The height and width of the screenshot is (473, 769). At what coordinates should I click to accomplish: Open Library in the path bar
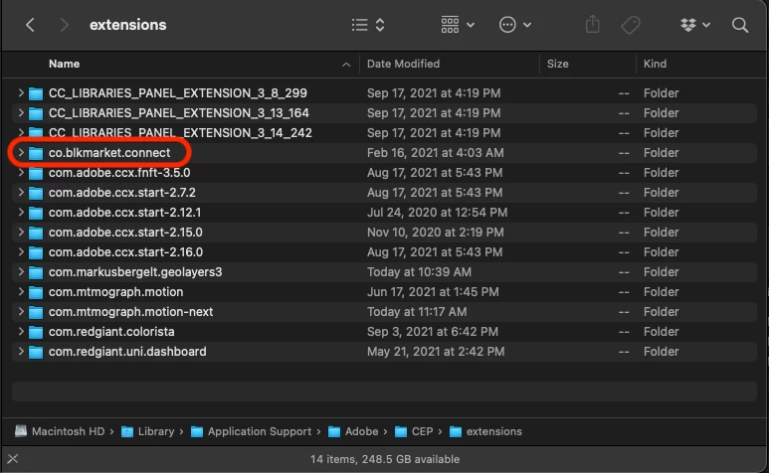tap(147, 431)
